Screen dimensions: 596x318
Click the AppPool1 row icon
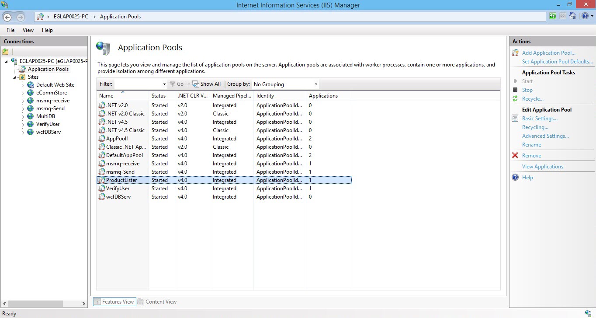click(x=102, y=139)
